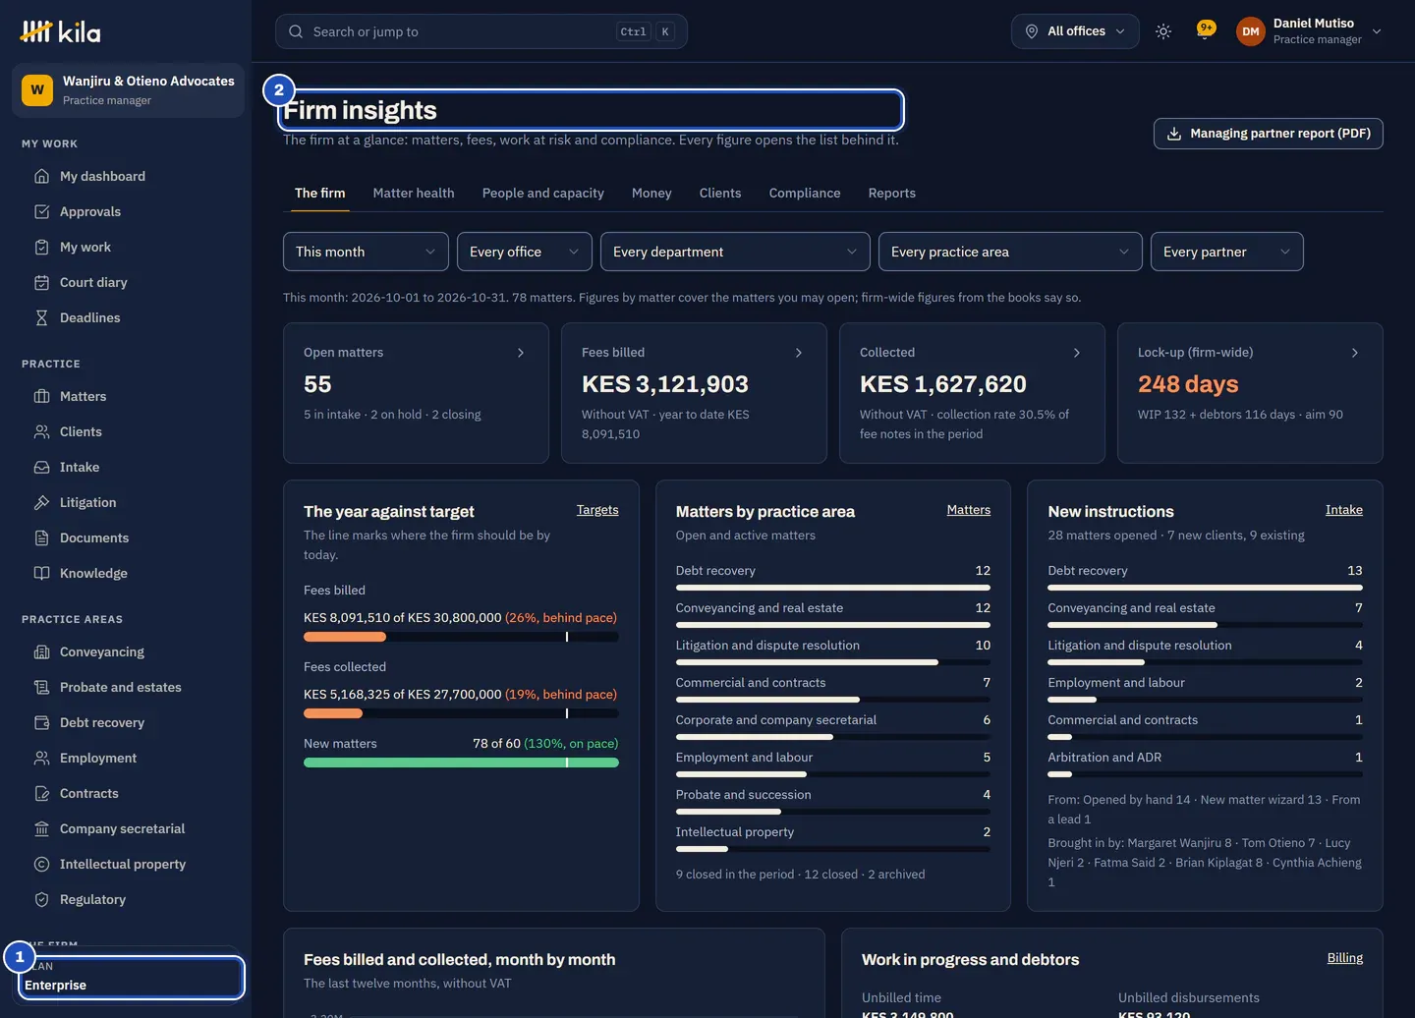Open My dashboard home icon

tap(41, 176)
